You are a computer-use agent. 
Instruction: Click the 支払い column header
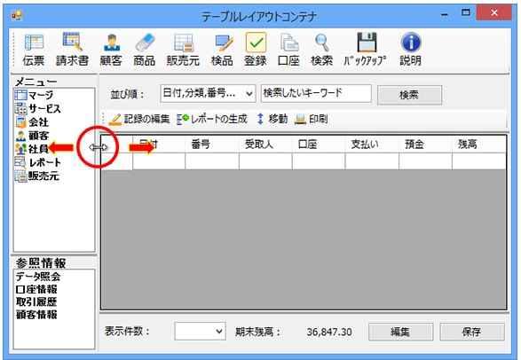pyautogui.click(x=372, y=145)
